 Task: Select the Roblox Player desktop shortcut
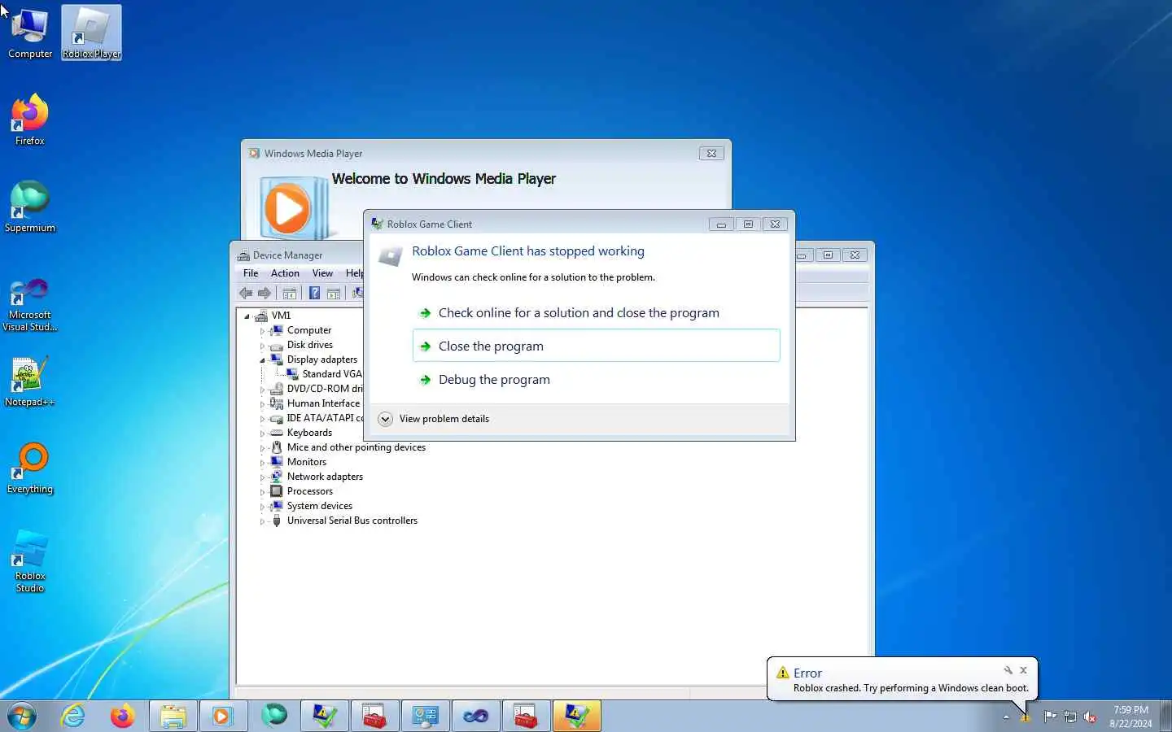pos(91,33)
